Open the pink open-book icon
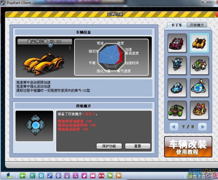This screenshot has width=218, height=180. (93, 176)
